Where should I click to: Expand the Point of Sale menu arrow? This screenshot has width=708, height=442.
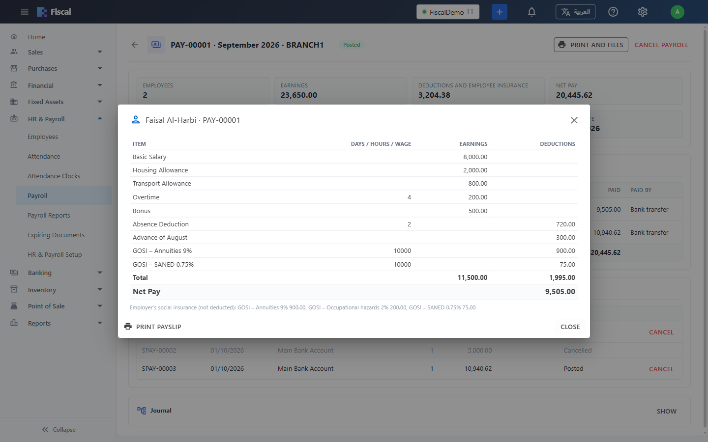click(x=100, y=306)
